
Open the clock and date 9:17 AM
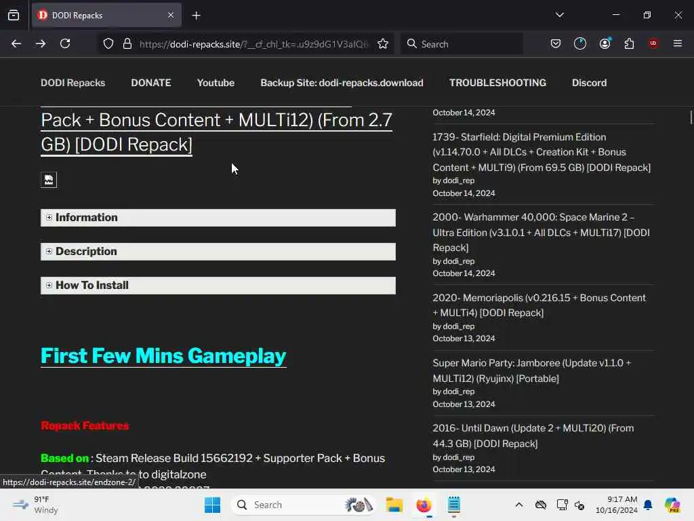(x=616, y=505)
